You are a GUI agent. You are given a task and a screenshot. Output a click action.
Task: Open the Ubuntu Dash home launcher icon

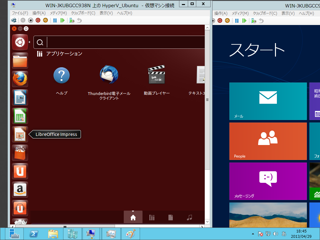tap(20, 42)
